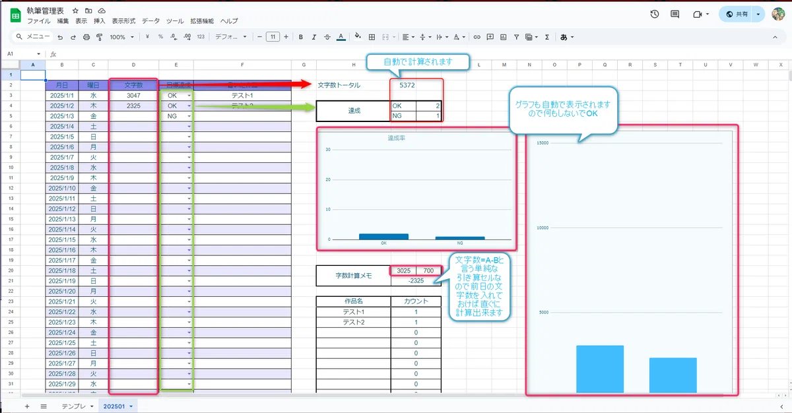Image resolution: width=792 pixels, height=413 pixels.
Task: Open the text rotation dropdown
Action: point(460,37)
